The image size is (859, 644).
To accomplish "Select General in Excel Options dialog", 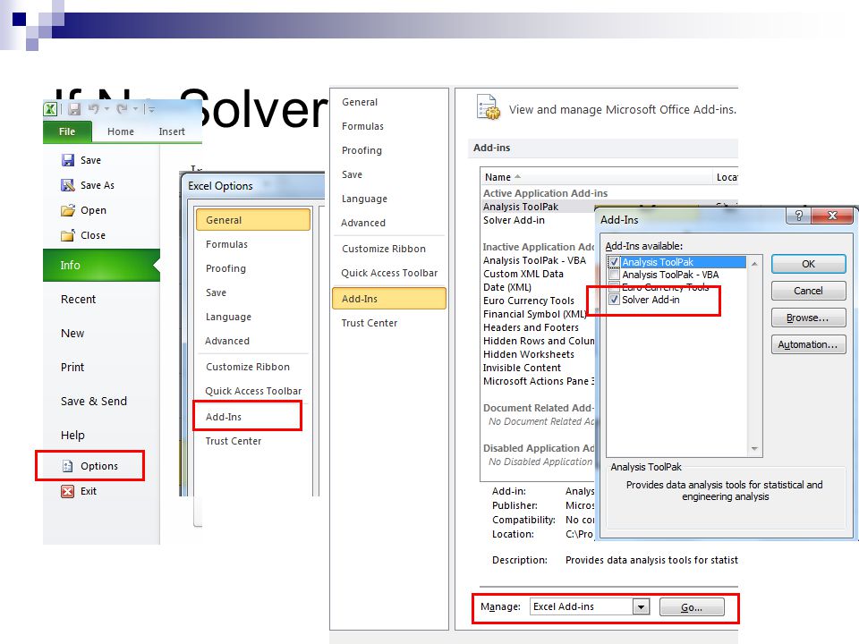I will point(253,220).
